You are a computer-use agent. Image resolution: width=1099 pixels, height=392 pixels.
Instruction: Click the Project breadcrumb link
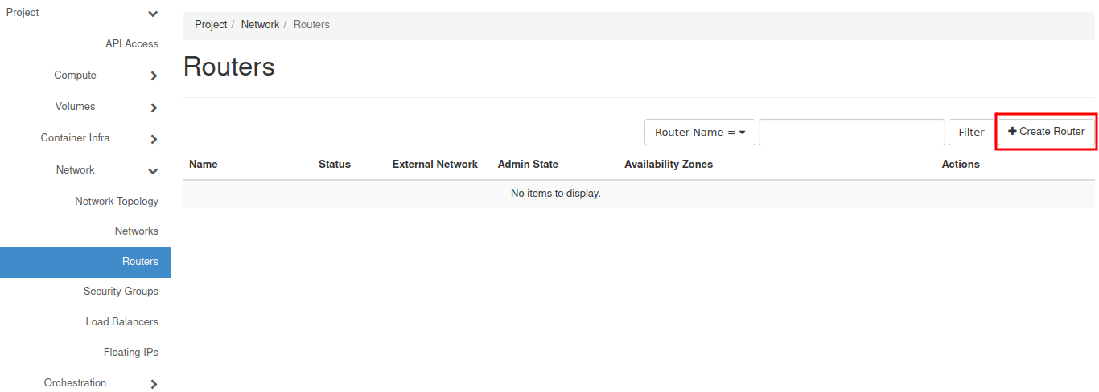pyautogui.click(x=211, y=25)
